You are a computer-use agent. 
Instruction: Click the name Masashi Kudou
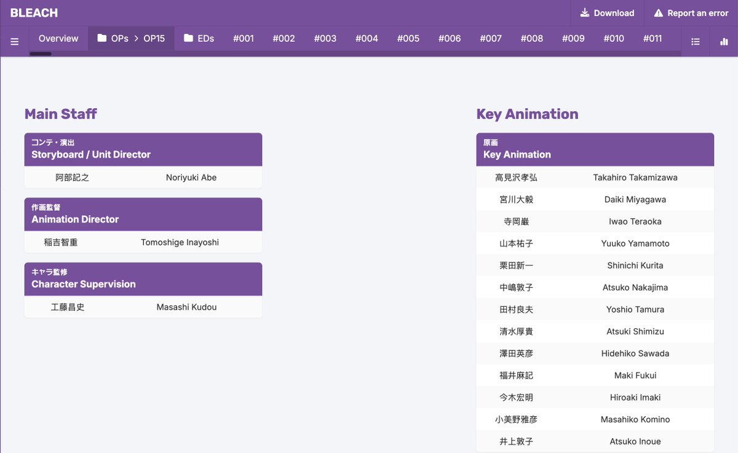[186, 307]
